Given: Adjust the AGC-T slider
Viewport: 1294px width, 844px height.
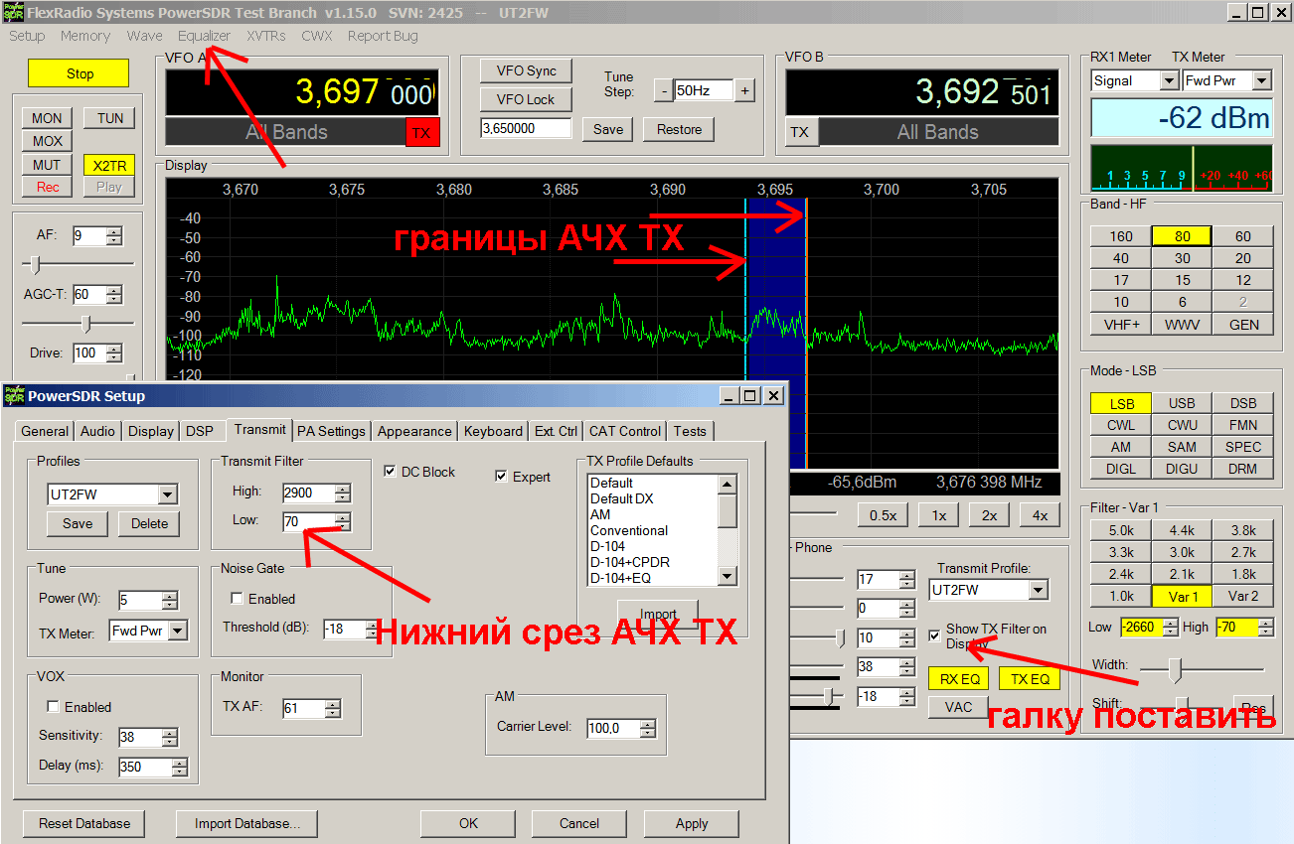Looking at the screenshot, I should (x=87, y=324).
